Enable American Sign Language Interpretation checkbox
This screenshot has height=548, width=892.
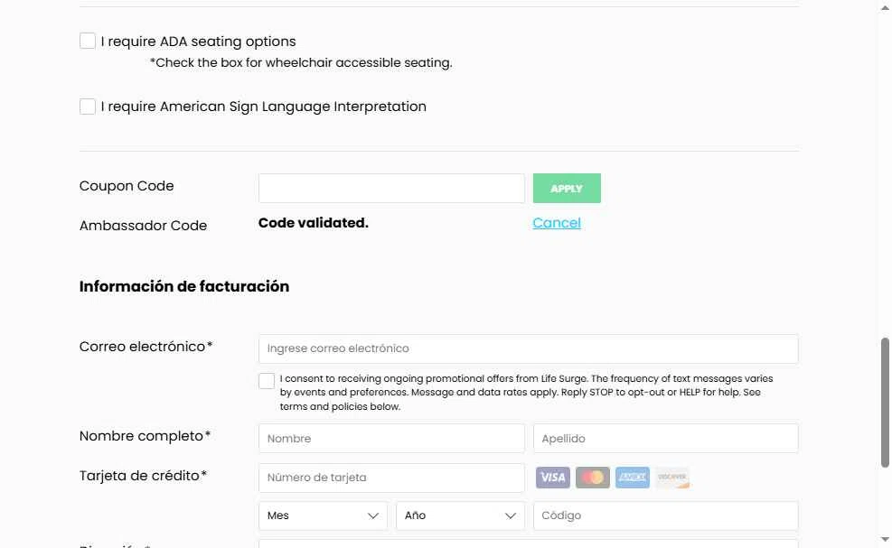tap(87, 107)
